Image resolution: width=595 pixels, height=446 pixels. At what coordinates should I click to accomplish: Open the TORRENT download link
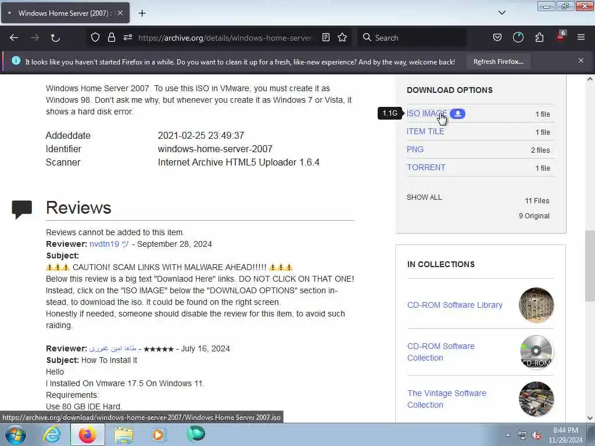pos(426,167)
